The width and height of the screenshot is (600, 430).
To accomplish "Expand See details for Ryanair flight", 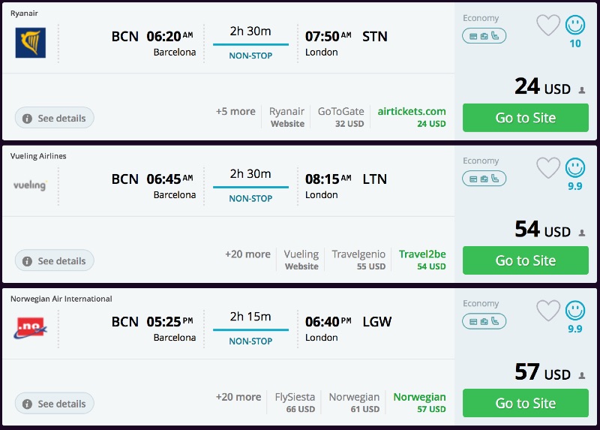I will pos(54,118).
